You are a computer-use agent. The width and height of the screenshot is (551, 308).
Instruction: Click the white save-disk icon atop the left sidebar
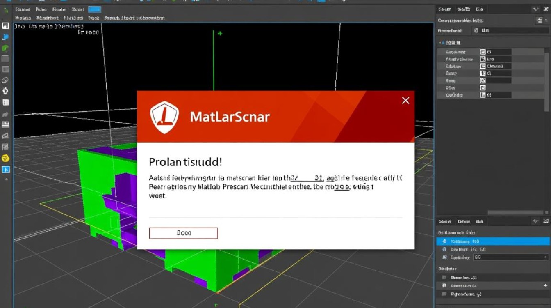pos(5,26)
